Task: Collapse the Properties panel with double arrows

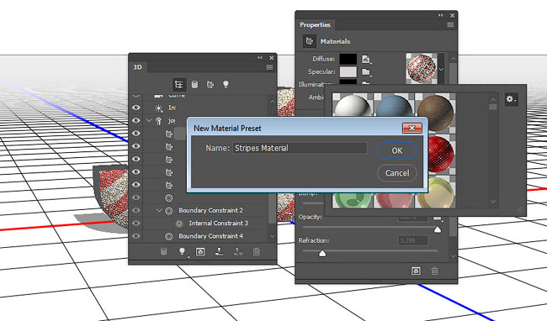Action: pos(441,15)
